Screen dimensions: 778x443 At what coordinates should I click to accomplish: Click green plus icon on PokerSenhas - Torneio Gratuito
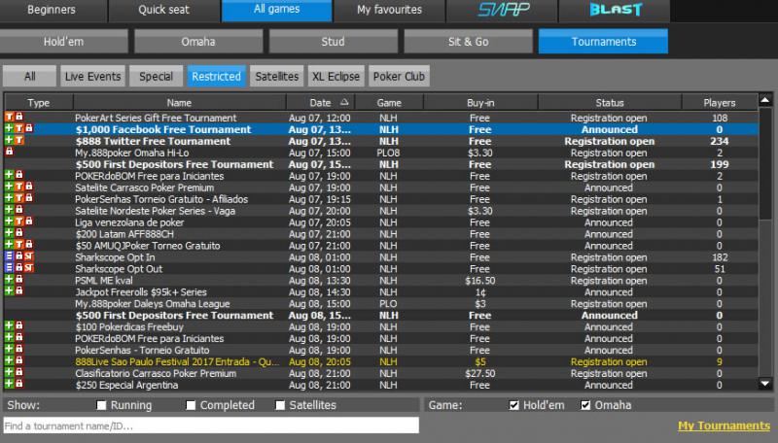click(9, 350)
